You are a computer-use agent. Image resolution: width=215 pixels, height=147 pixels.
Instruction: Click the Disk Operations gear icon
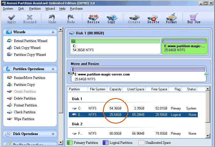tap(8, 134)
